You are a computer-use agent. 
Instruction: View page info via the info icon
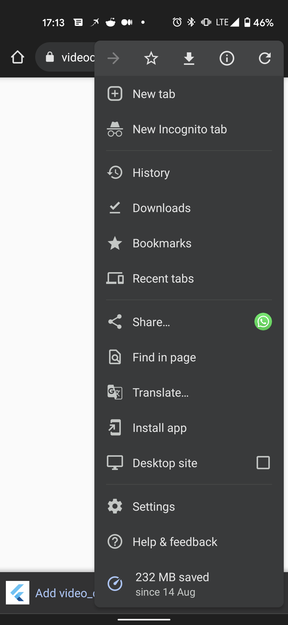[227, 58]
